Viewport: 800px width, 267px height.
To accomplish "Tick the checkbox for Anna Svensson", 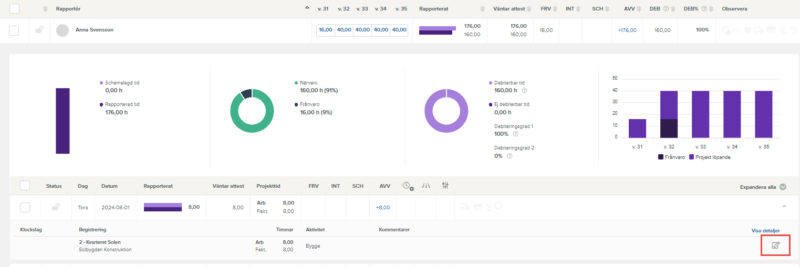I will tap(14, 30).
